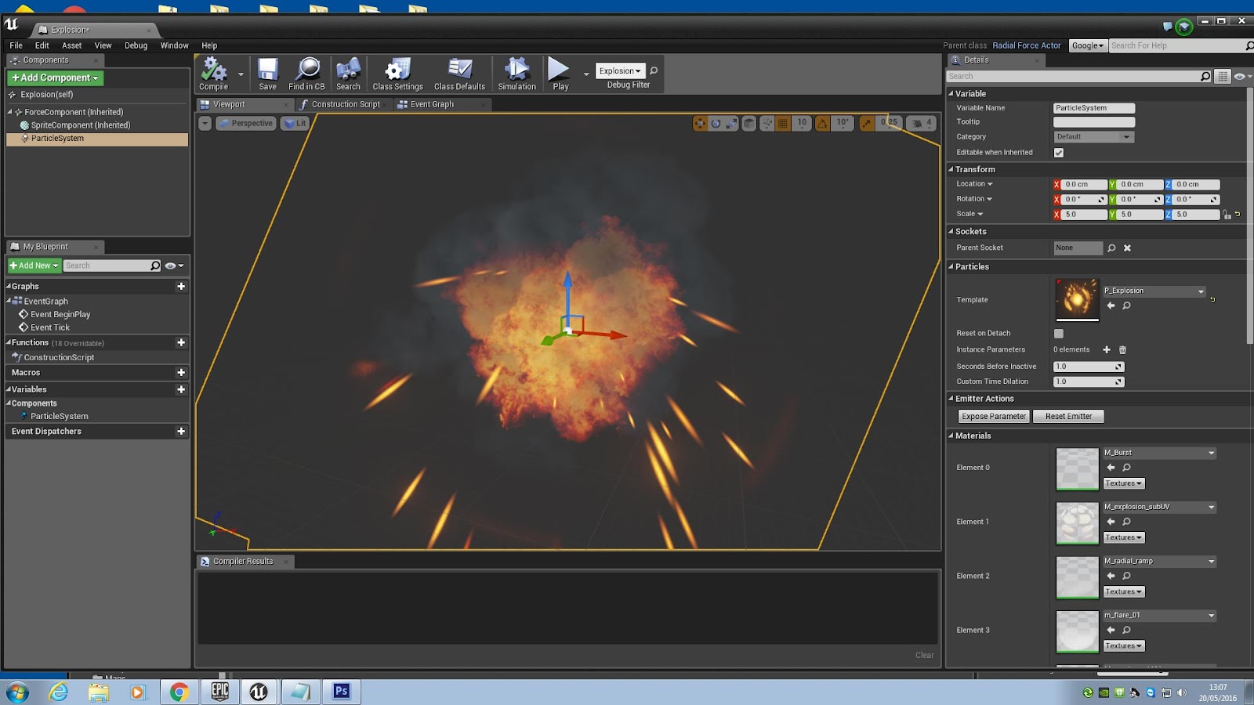1254x705 pixels.
Task: Open Class Defaults
Action: coord(459,74)
